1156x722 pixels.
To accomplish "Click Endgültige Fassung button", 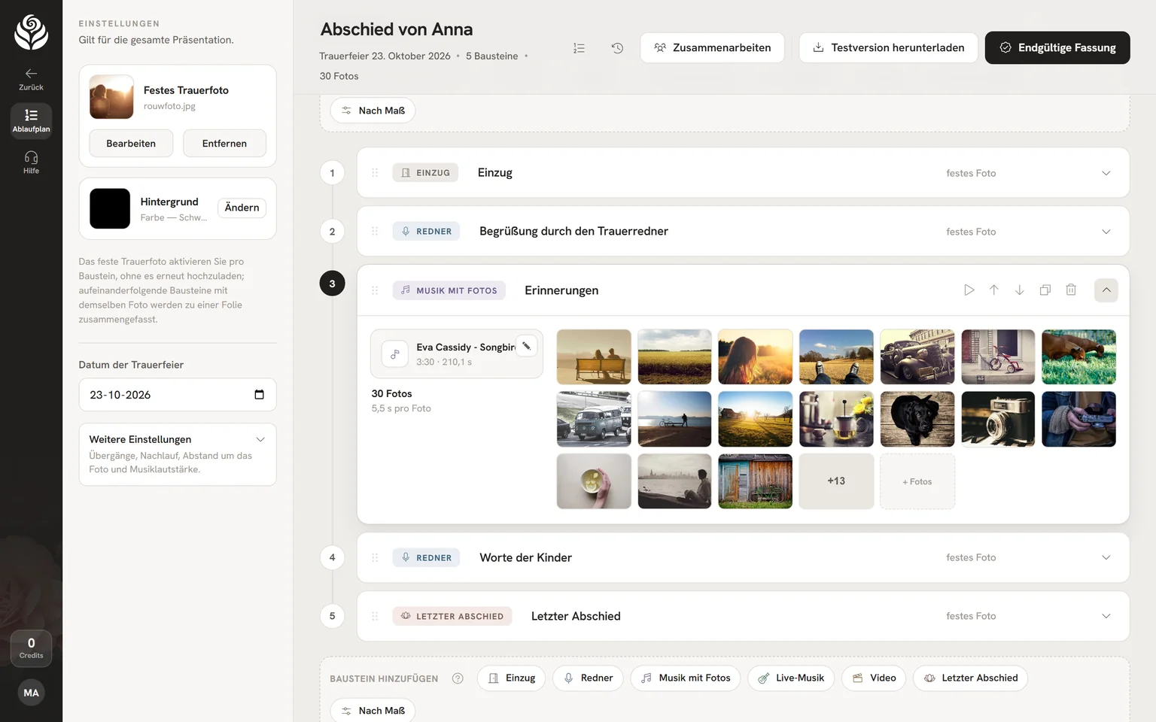I will (x=1057, y=47).
